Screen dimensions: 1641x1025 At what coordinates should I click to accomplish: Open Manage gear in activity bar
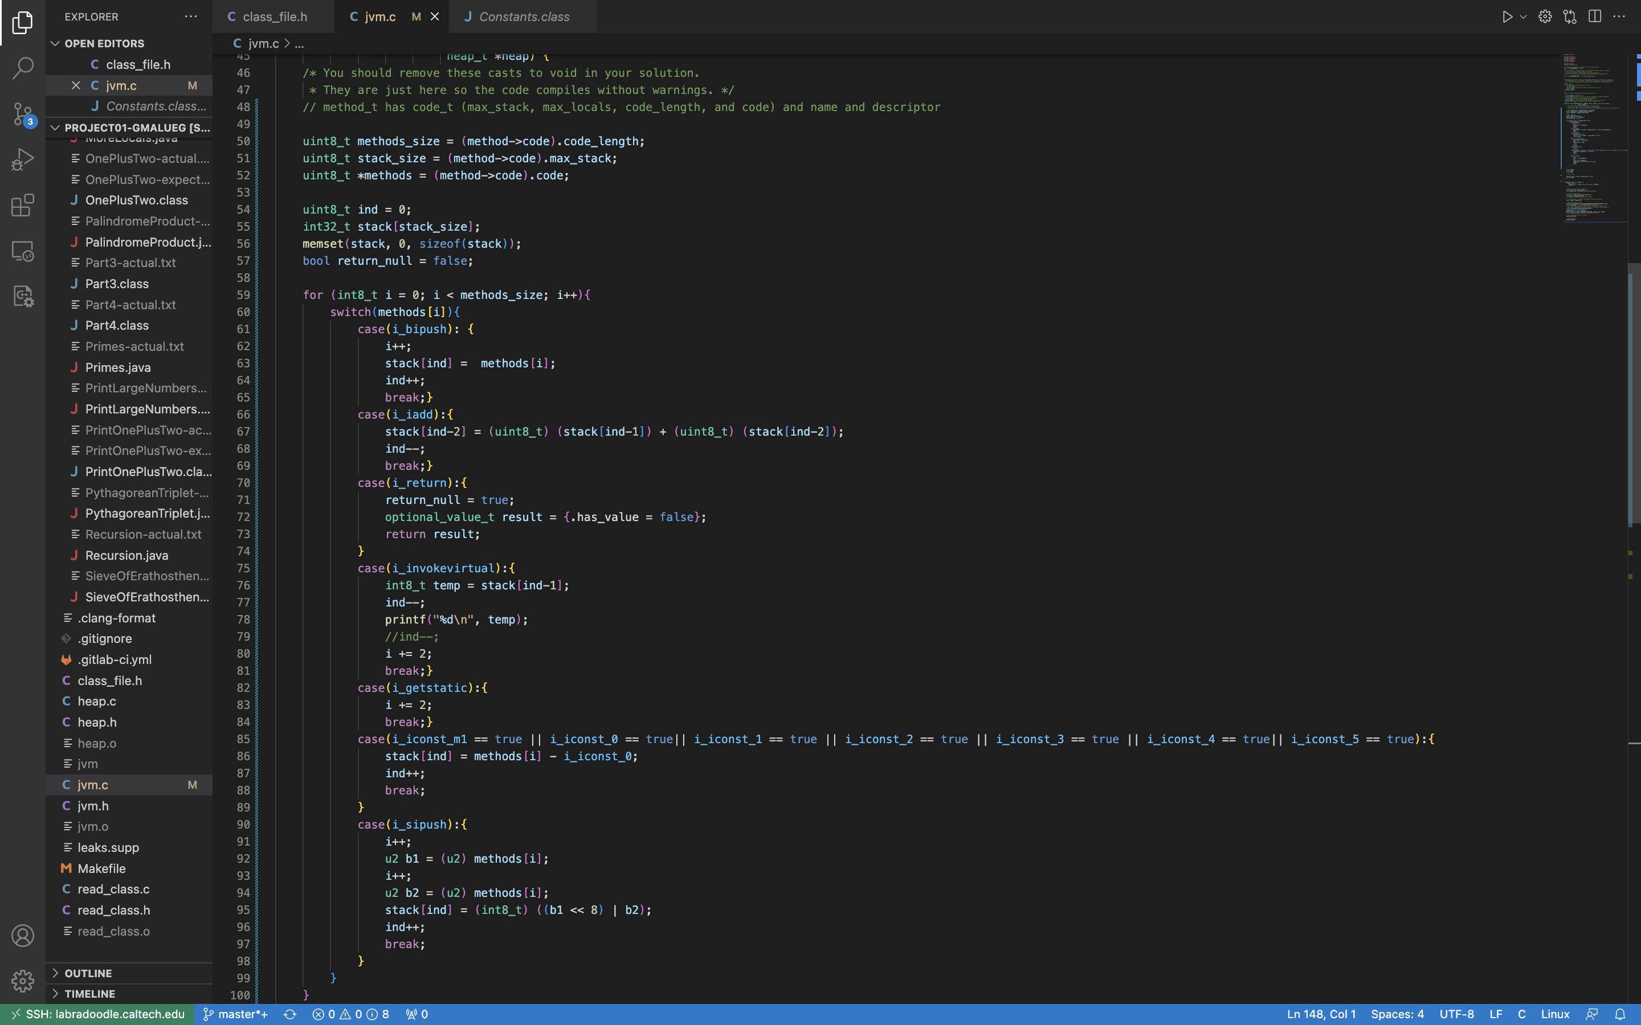tap(22, 980)
